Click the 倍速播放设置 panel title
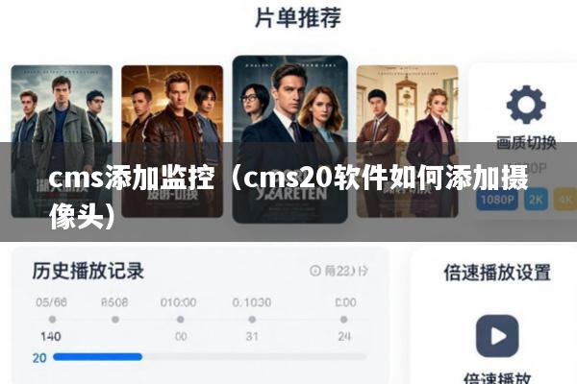Viewport: 577px width, 384px height. pyautogui.click(x=497, y=273)
